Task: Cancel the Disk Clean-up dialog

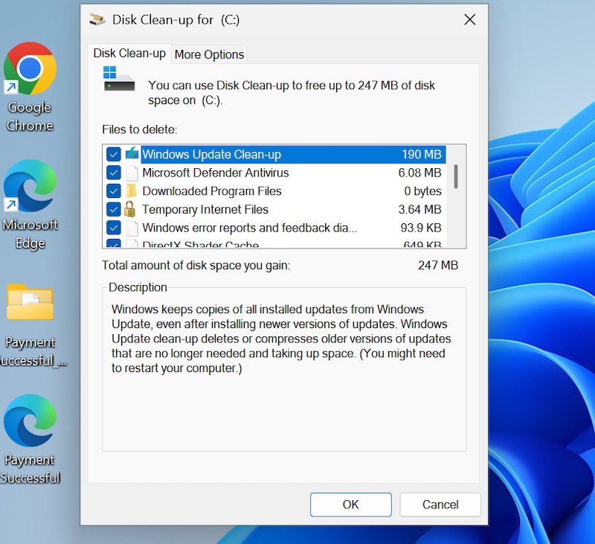Action: [440, 505]
